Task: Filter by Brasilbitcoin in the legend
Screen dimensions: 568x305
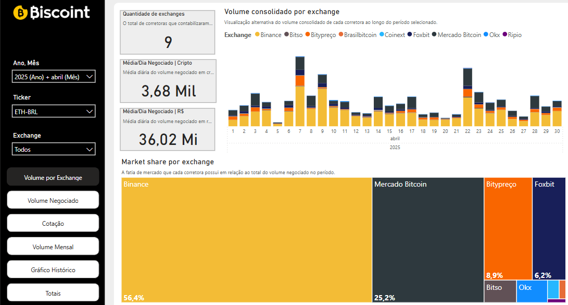Action: [358, 35]
